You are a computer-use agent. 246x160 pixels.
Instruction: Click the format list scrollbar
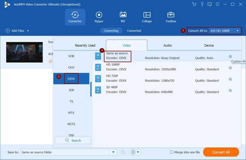[x=91, y=89]
